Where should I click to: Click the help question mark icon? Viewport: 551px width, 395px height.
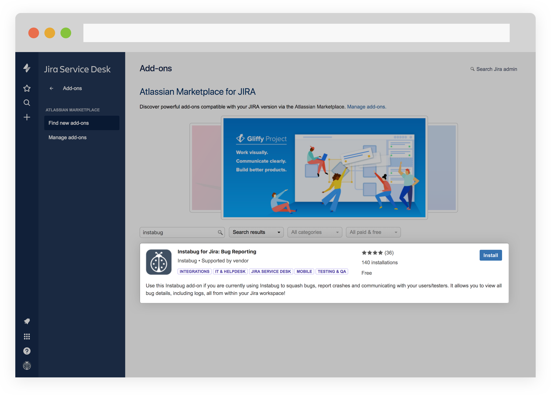[x=27, y=351]
